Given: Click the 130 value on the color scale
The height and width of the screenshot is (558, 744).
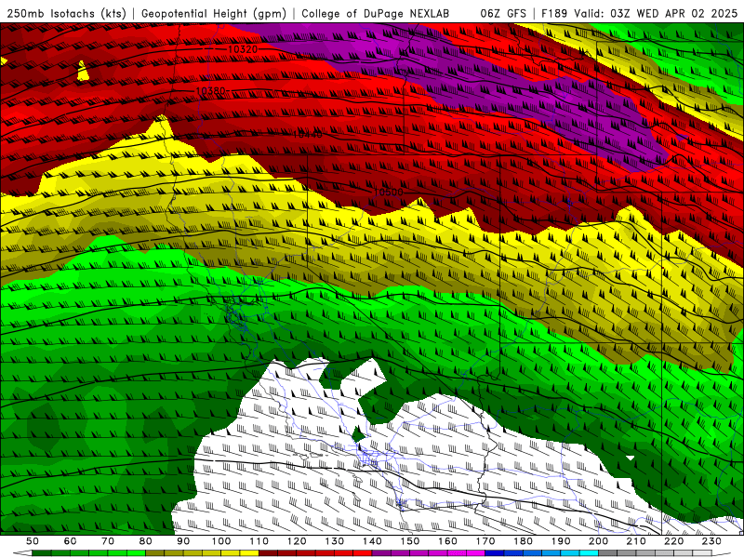Looking at the screenshot, I should 334,541.
